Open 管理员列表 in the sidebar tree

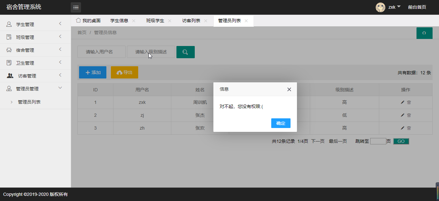pyautogui.click(x=29, y=102)
